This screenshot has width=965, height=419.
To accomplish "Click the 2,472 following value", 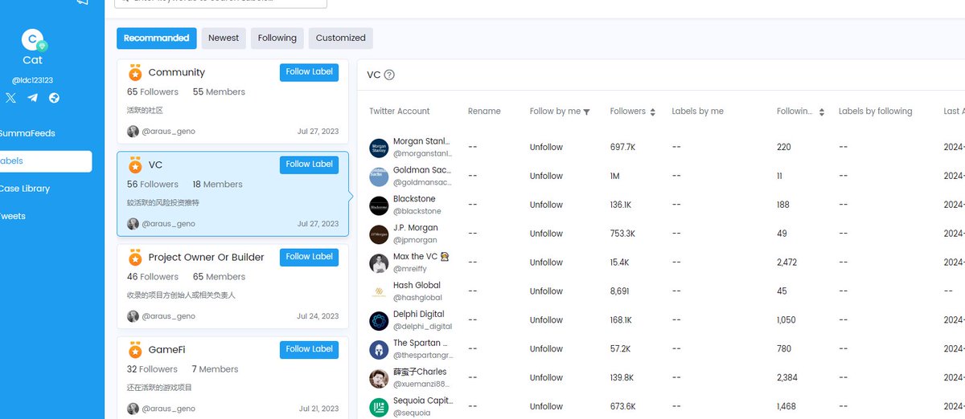I will point(786,263).
